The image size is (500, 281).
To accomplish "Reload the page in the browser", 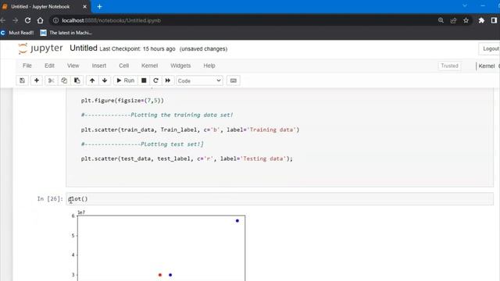I will pyautogui.click(x=28, y=20).
